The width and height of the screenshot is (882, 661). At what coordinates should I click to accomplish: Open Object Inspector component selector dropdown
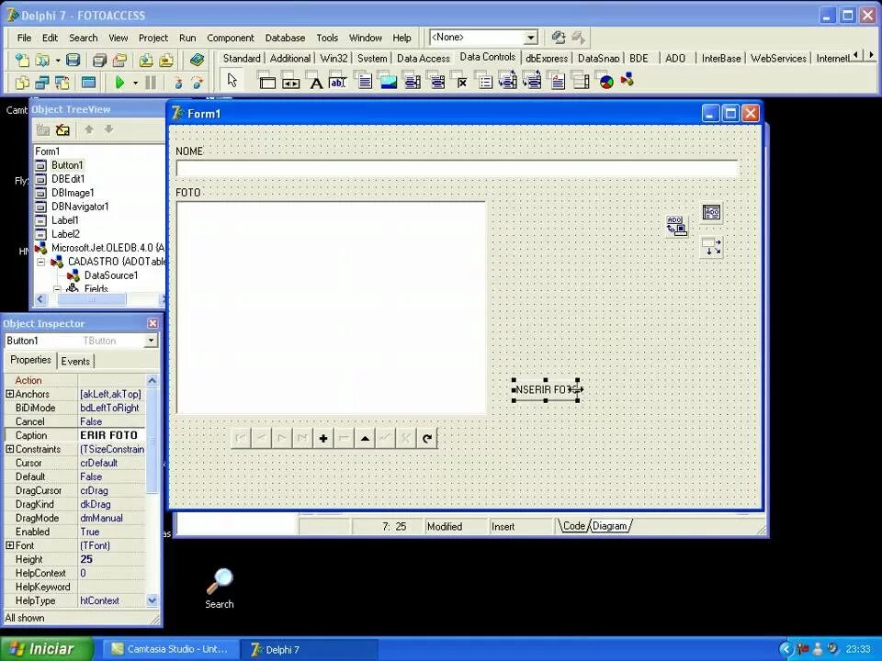coord(152,341)
